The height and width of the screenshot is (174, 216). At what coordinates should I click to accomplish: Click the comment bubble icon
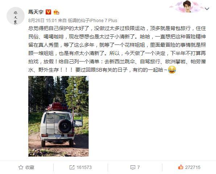(x=133, y=167)
